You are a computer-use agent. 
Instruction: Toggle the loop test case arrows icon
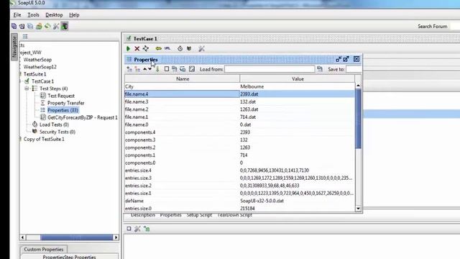point(146,48)
